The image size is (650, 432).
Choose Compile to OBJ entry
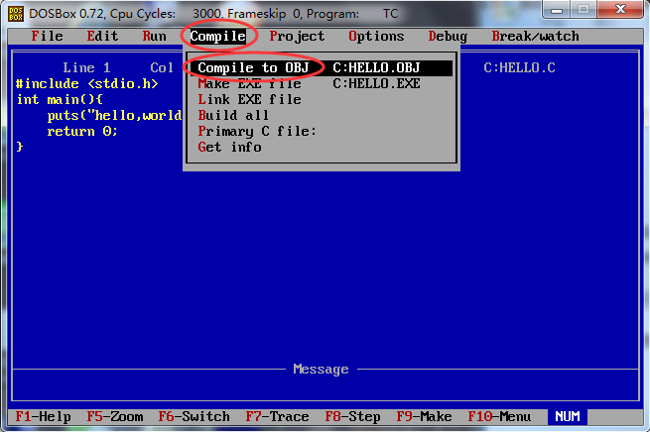tap(322, 67)
